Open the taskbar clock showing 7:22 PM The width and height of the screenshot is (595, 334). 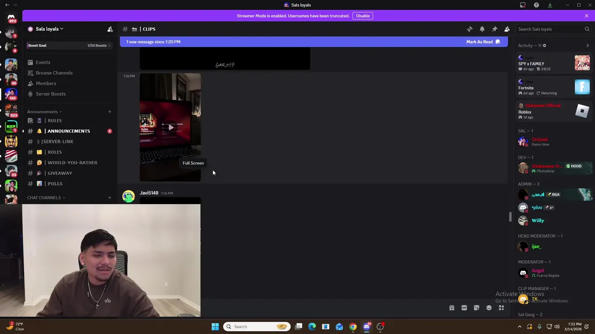pyautogui.click(x=575, y=327)
